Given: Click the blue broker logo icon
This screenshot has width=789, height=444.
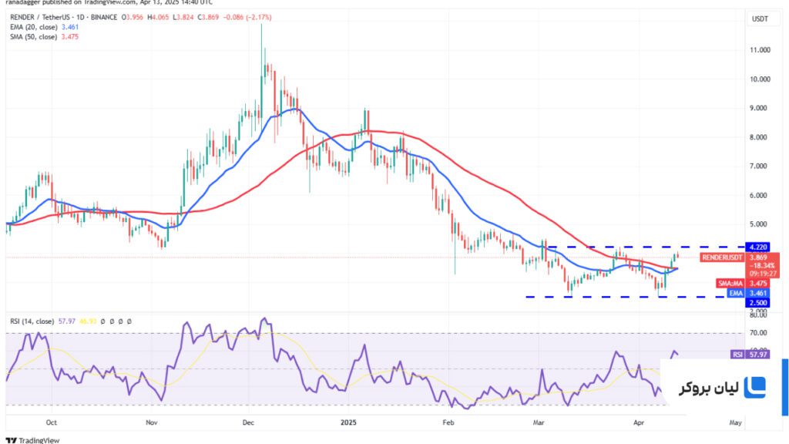Looking at the screenshot, I should [x=754, y=387].
